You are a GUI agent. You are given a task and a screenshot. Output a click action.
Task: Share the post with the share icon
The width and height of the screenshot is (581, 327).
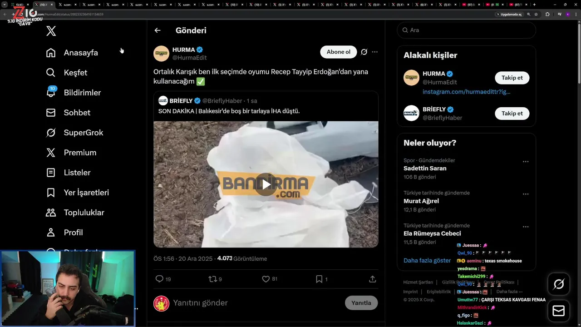point(373,279)
